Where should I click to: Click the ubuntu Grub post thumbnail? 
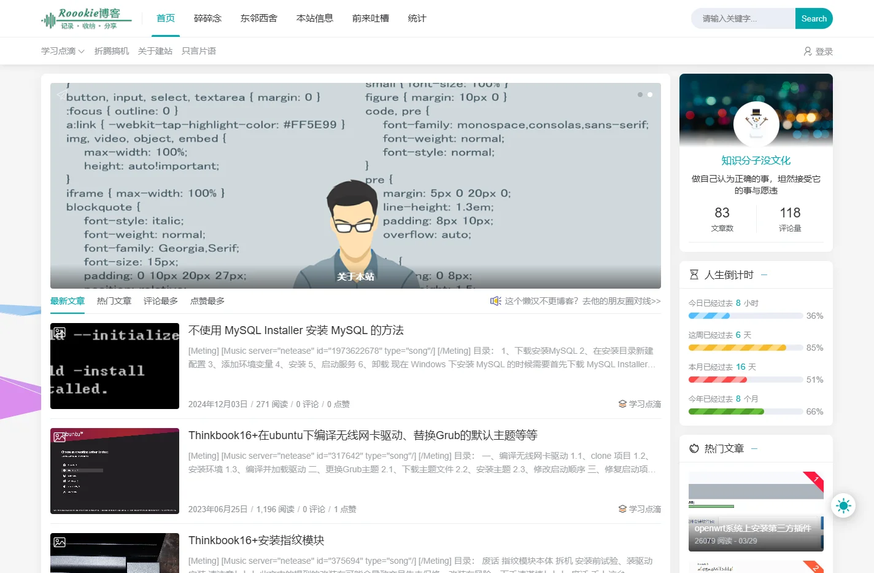pyautogui.click(x=115, y=471)
